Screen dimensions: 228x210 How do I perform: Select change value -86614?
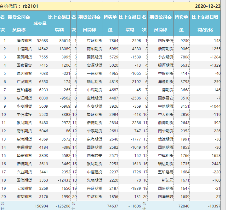(64, 40)
